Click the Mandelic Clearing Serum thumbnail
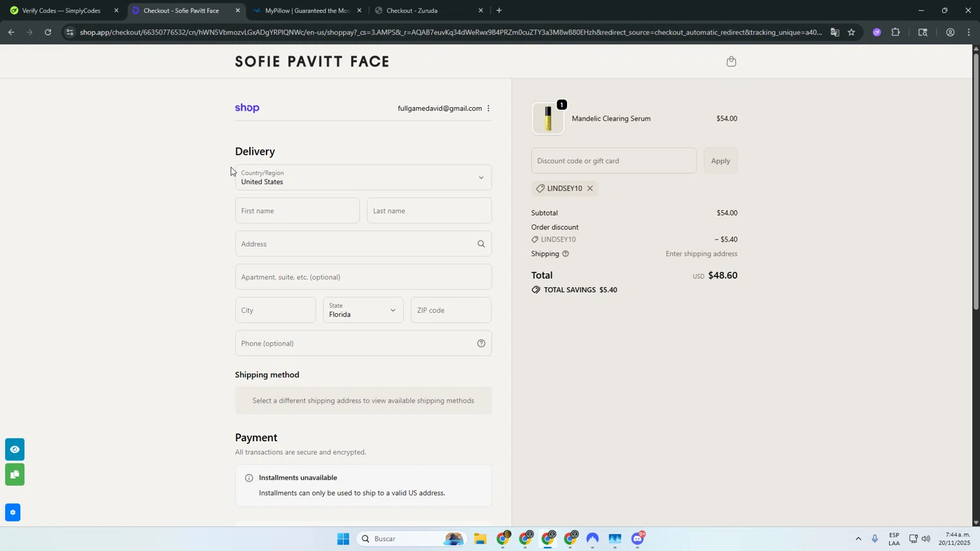The width and height of the screenshot is (980, 551). click(547, 119)
